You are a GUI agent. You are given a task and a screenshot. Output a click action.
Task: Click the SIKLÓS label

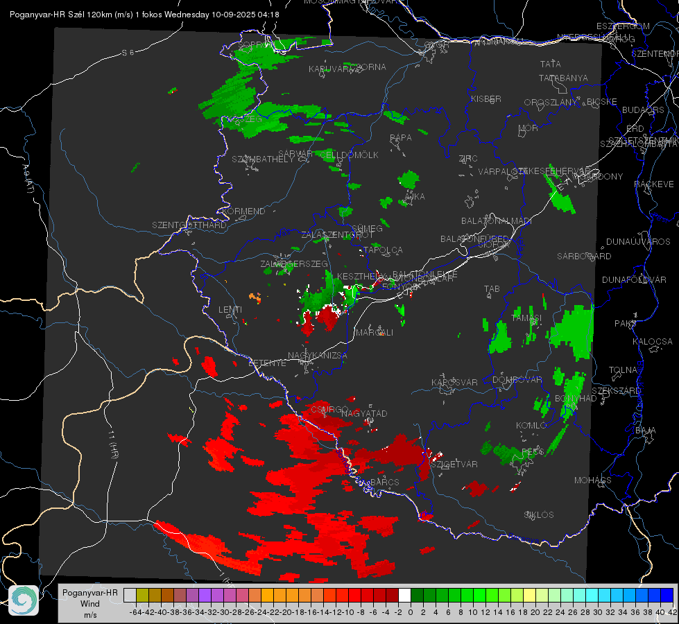tap(539, 515)
